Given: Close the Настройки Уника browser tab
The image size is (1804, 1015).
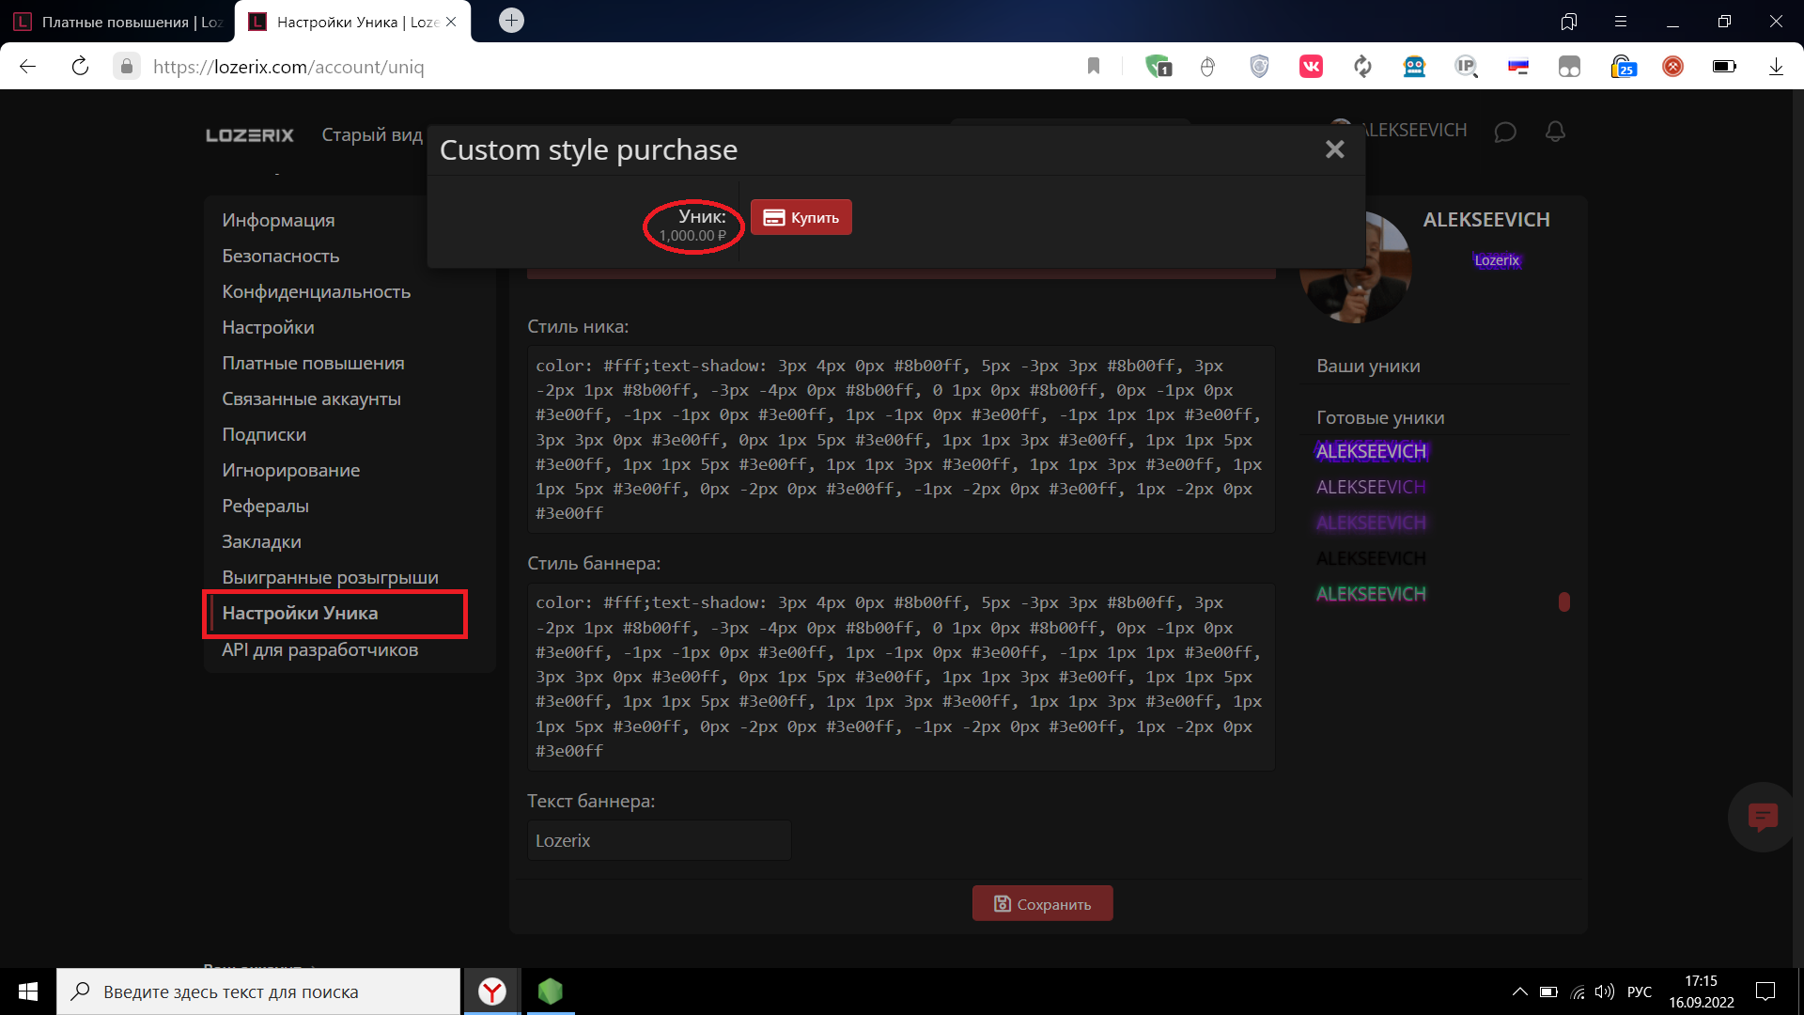Looking at the screenshot, I should (451, 22).
